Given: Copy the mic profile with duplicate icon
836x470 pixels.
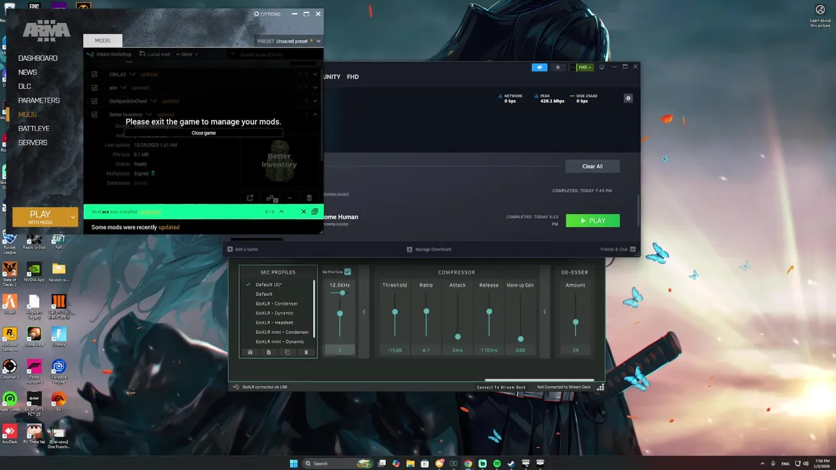Looking at the screenshot, I should point(287,352).
